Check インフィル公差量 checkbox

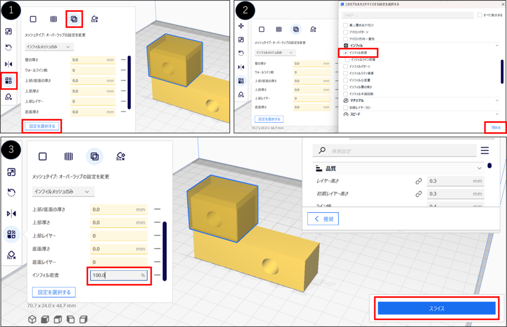point(346,80)
